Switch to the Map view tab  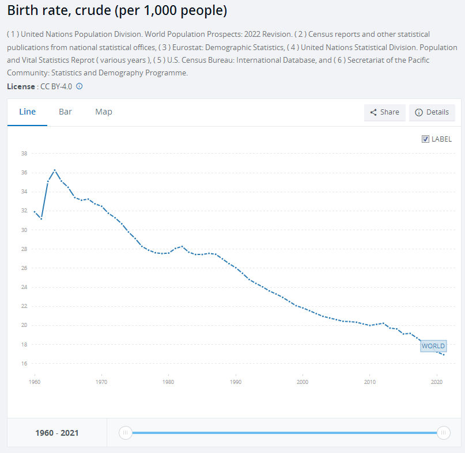(104, 112)
